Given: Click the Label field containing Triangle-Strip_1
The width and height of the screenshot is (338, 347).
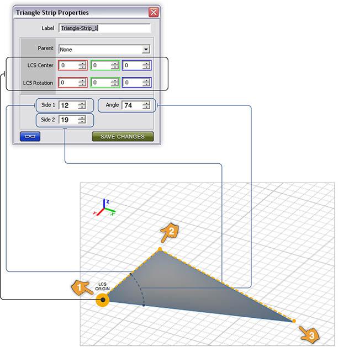Looking at the screenshot, I should (x=105, y=28).
